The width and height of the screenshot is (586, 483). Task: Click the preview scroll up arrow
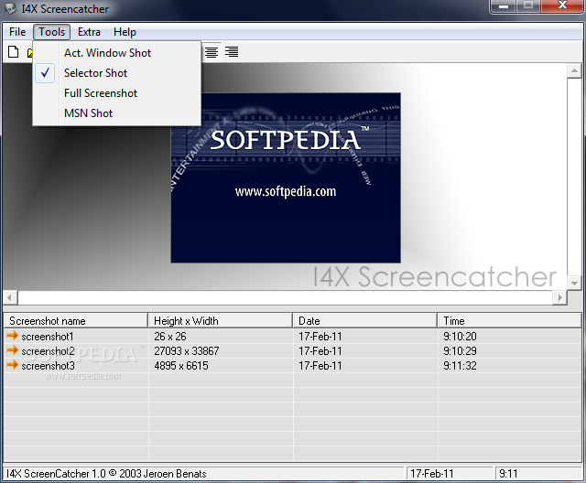coord(574,70)
